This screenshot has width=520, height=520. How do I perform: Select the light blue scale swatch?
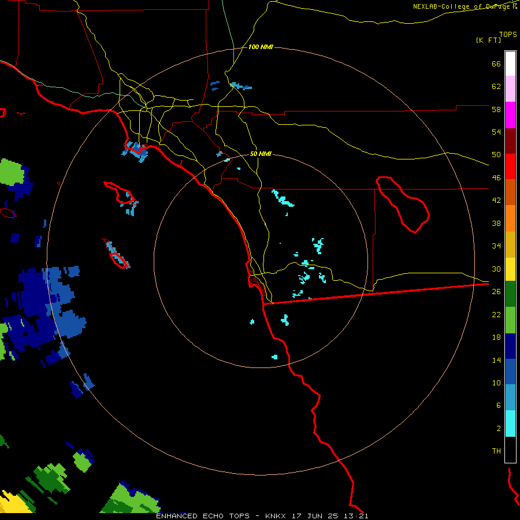tap(510, 398)
